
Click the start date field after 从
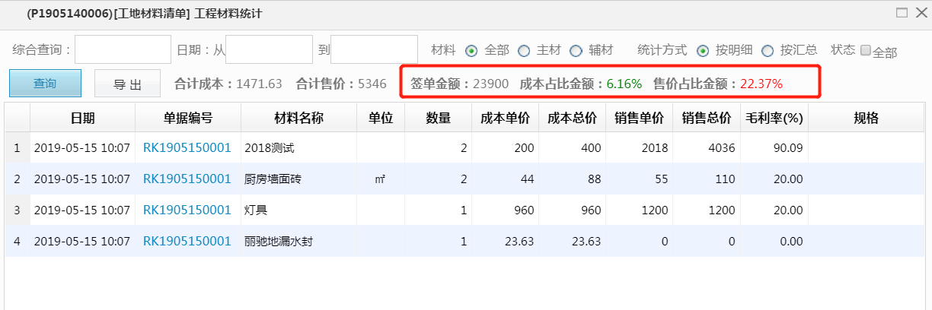click(x=270, y=49)
